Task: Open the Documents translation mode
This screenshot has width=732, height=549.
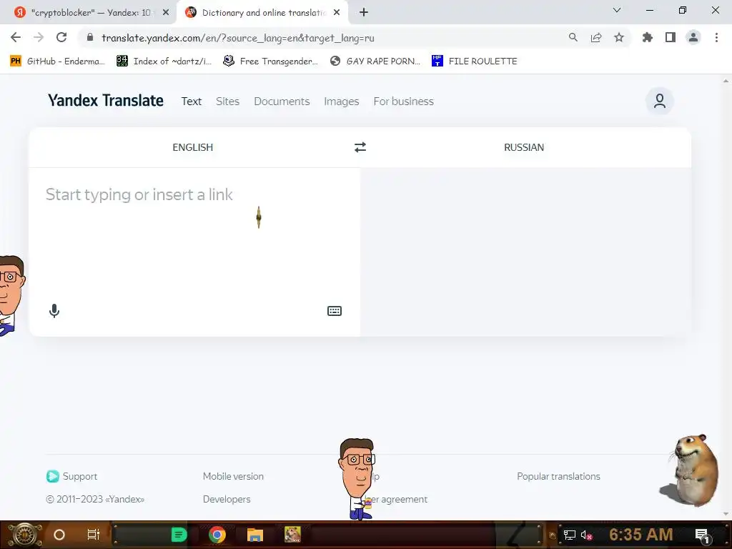Action: (x=282, y=102)
